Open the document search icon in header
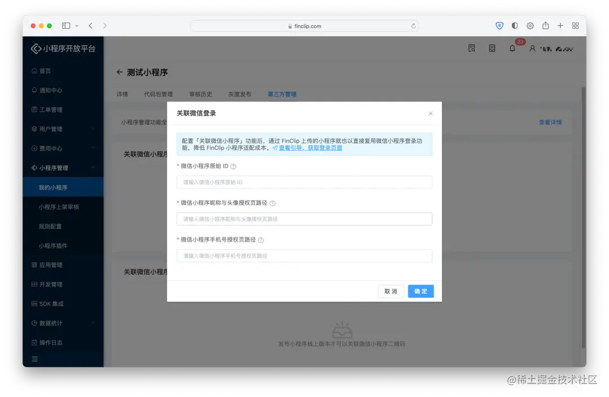 tap(472, 48)
